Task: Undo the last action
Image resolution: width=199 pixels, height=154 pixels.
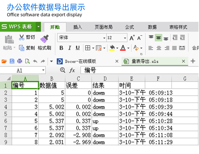Action: click(35, 61)
